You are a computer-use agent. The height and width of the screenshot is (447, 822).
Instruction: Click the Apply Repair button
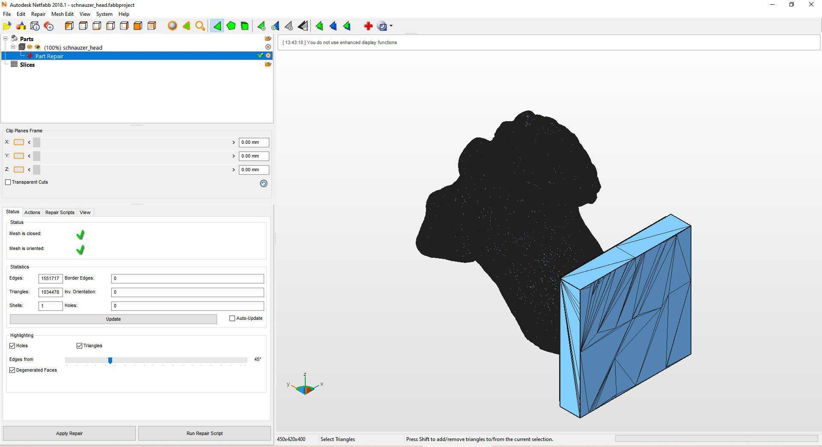click(69, 433)
